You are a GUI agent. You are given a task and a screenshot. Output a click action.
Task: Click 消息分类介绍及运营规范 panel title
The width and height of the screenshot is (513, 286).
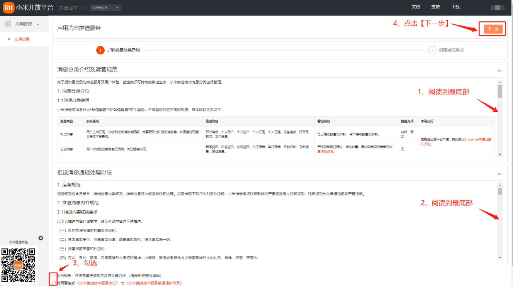(87, 69)
